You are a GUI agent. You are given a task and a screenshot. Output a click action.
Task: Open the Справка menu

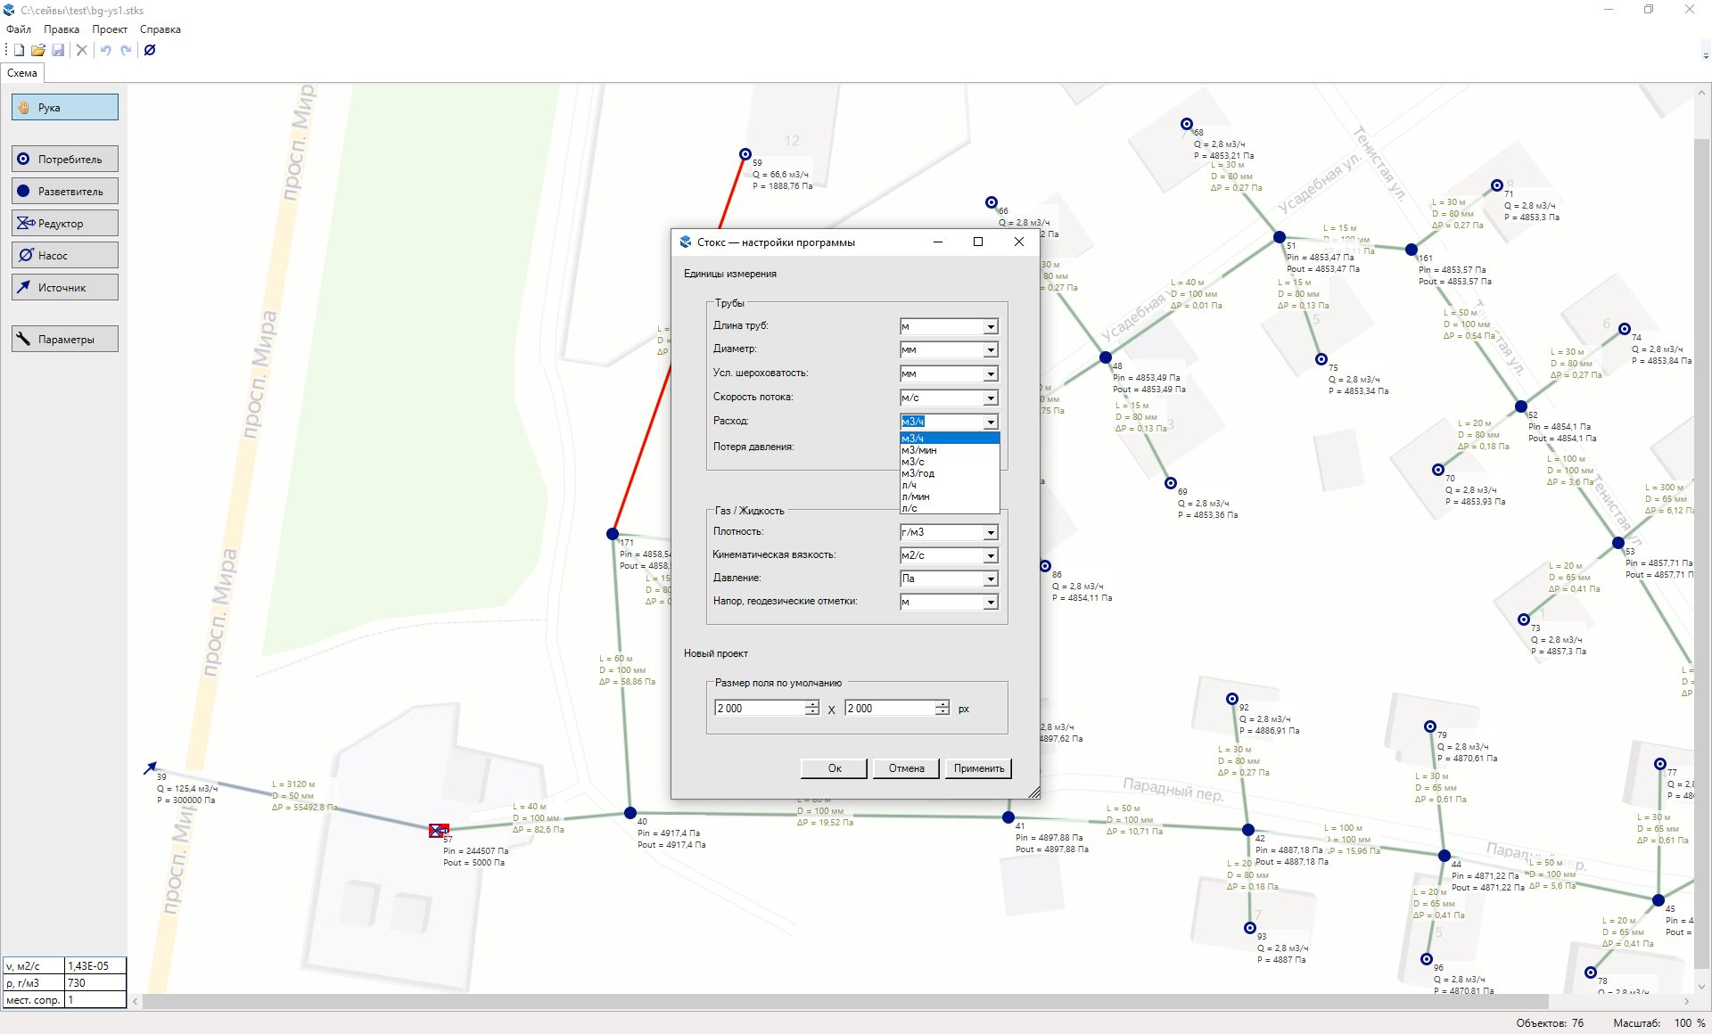coord(160,29)
